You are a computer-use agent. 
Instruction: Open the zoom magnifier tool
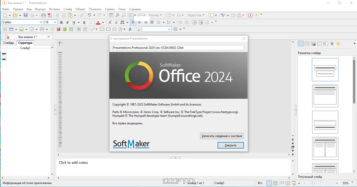pyautogui.click(x=123, y=15)
